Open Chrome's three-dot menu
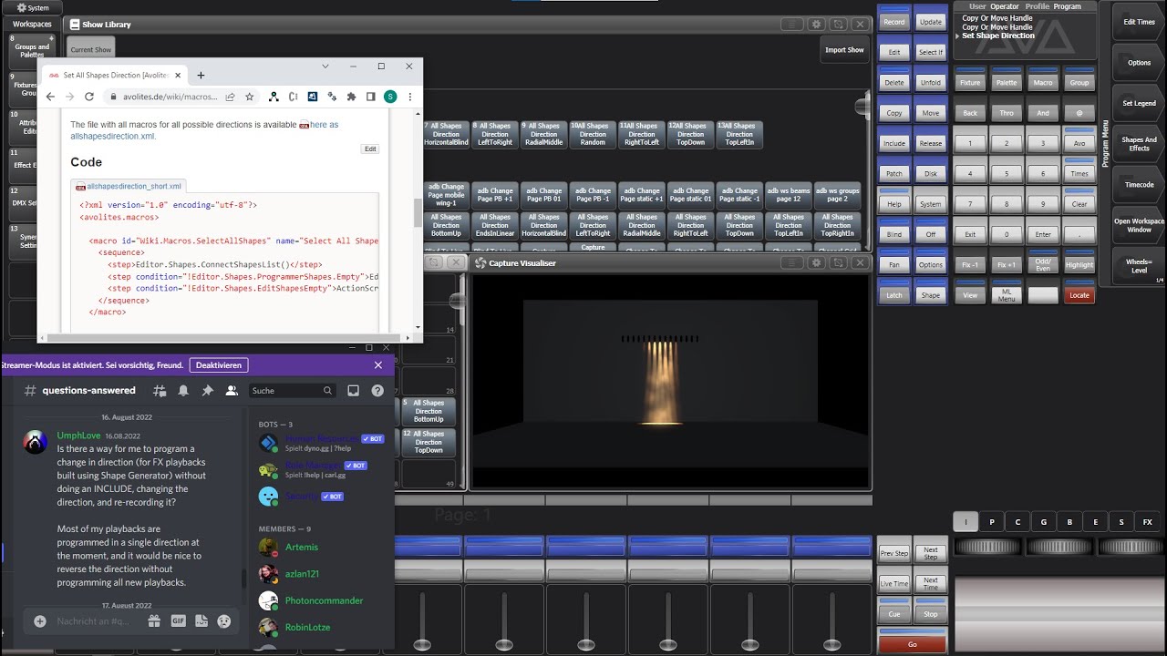 [x=410, y=97]
